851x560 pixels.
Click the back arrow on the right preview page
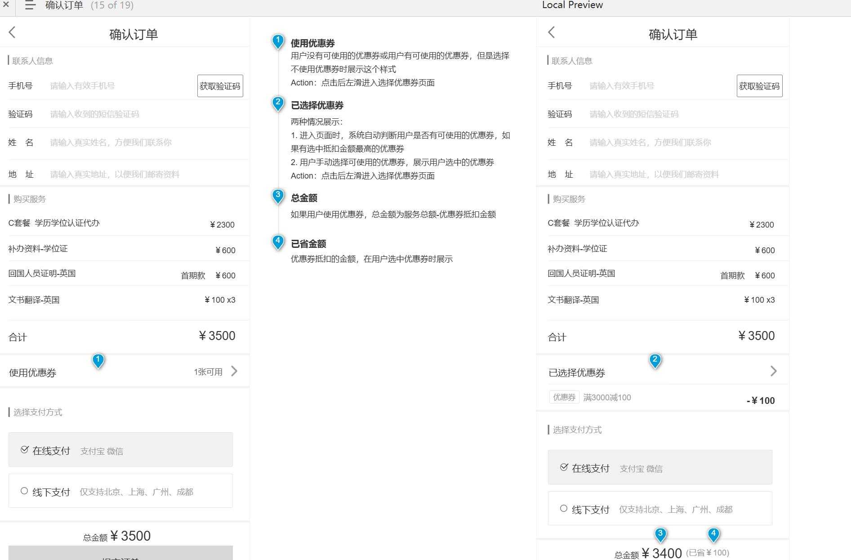coord(551,32)
